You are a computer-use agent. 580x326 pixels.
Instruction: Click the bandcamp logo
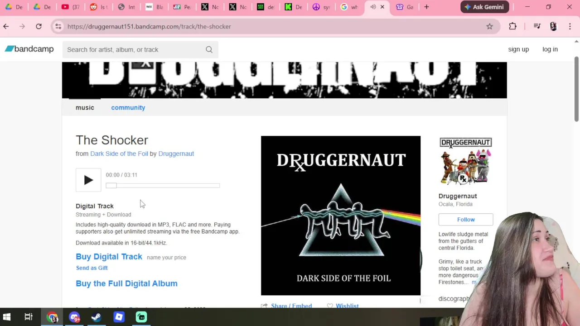pos(29,49)
